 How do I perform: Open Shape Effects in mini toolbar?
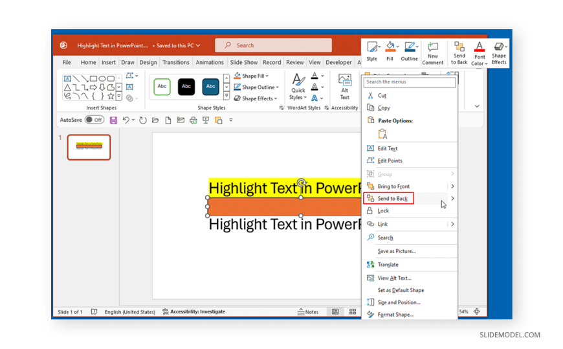pyautogui.click(x=499, y=53)
